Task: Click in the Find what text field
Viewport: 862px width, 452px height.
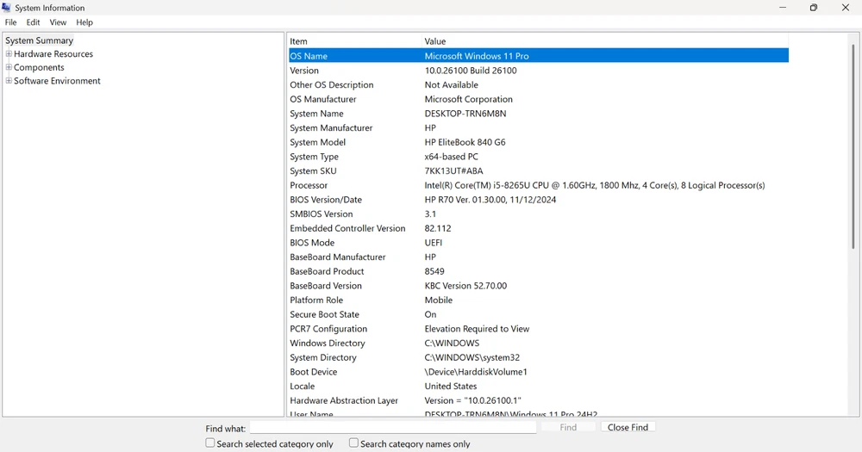Action: (392, 427)
